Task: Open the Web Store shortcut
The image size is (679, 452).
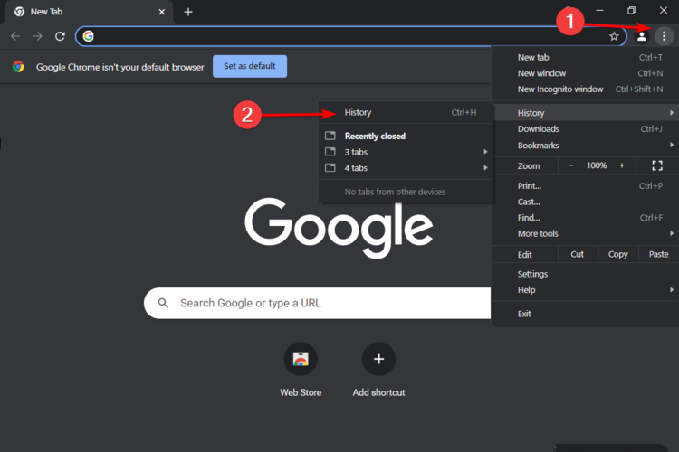Action: (x=301, y=359)
